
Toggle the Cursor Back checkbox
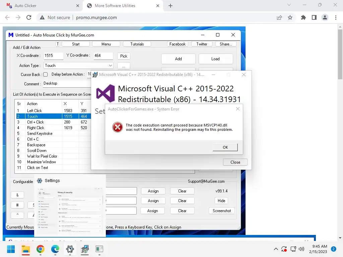coord(46,75)
